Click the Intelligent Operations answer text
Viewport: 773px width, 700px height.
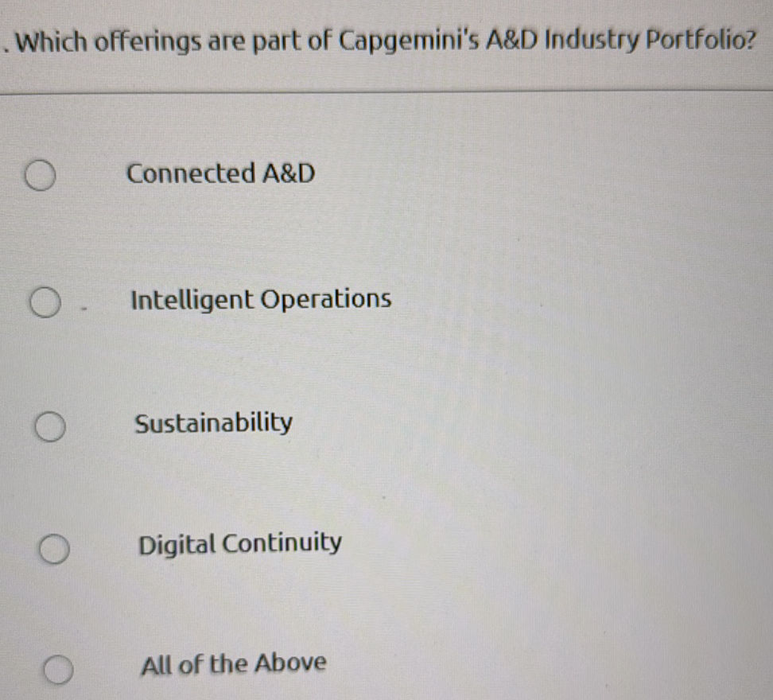coord(260,300)
